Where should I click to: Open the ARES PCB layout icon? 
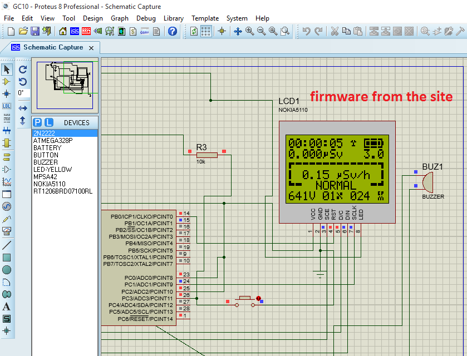86,31
